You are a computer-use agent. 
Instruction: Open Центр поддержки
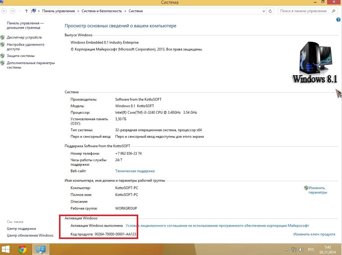(x=21, y=229)
